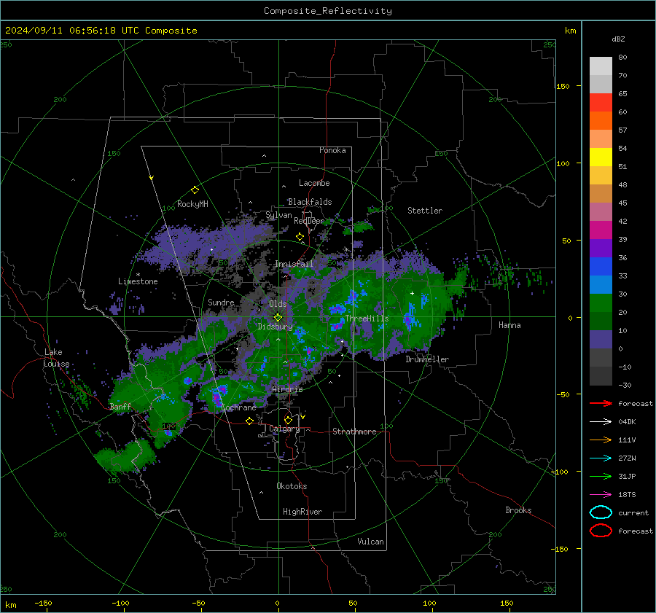Image resolution: width=656 pixels, height=613 pixels.
Task: Click the 'RockyMH' map label
Action: [192, 204]
